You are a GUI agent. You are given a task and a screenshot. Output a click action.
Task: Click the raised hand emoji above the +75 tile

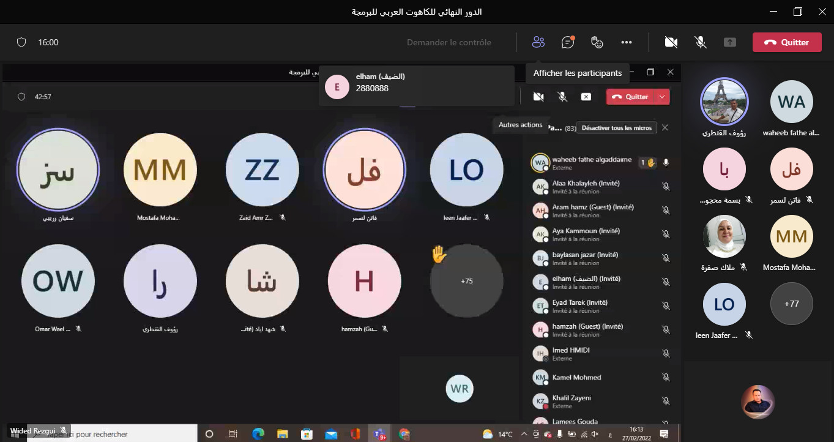click(x=439, y=254)
